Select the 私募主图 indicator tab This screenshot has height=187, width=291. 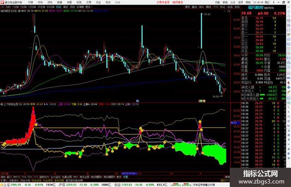[67, 177]
